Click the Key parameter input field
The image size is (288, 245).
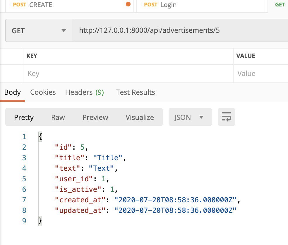(x=128, y=74)
